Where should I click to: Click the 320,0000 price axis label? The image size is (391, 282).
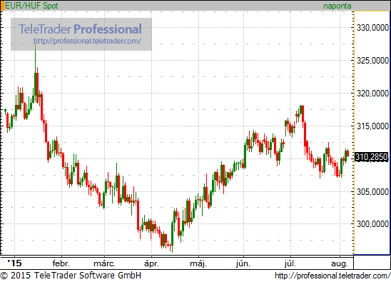pyautogui.click(x=372, y=94)
